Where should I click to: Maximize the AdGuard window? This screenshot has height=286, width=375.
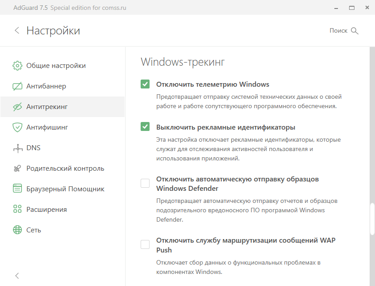352,8
